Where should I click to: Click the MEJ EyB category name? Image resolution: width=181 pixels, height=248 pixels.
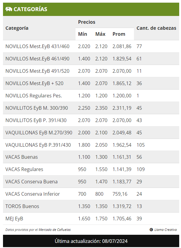coord(14,219)
